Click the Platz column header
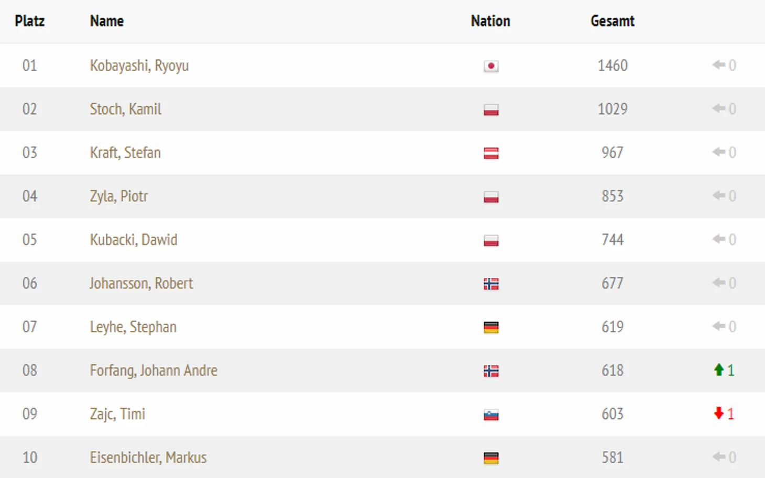Screen dimensions: 765x478 tap(29, 21)
